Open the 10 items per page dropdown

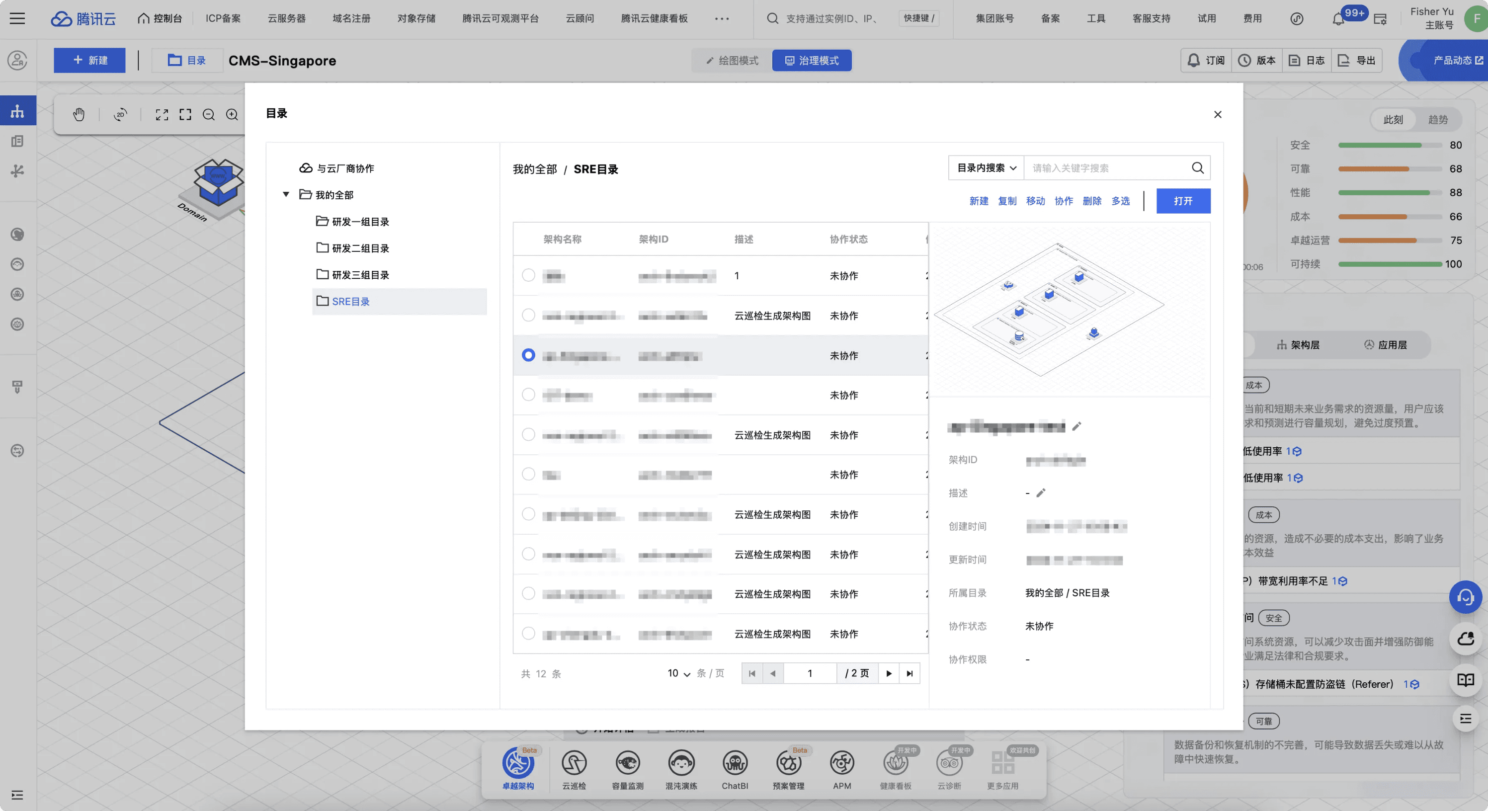tap(679, 673)
